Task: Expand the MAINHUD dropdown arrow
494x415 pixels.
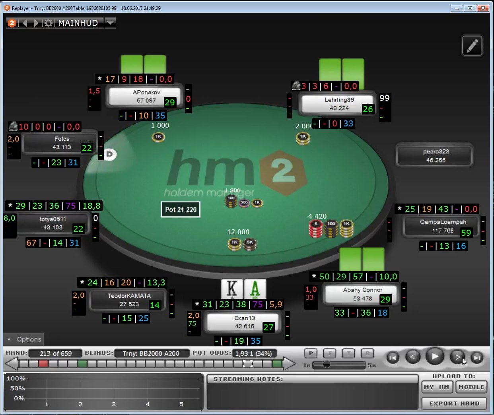Action: coord(110,23)
